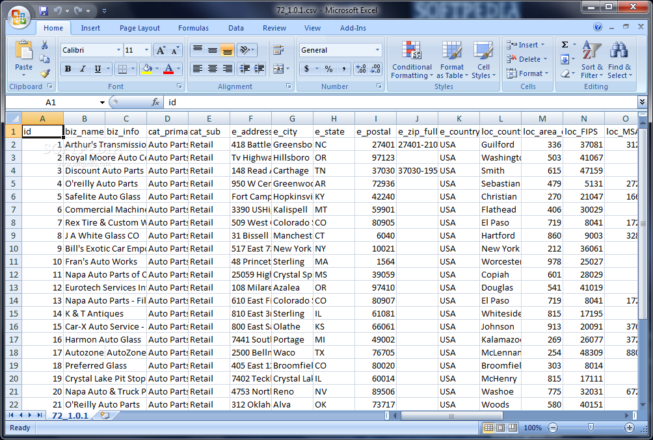Switch to Page Layout view

501,428
